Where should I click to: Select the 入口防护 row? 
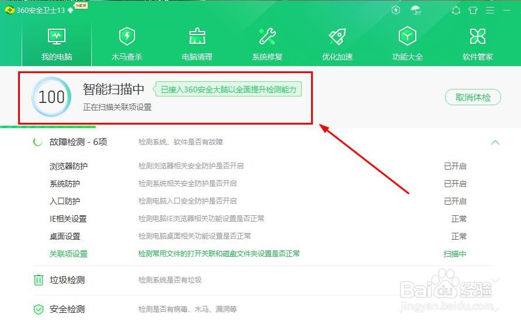coord(258,201)
